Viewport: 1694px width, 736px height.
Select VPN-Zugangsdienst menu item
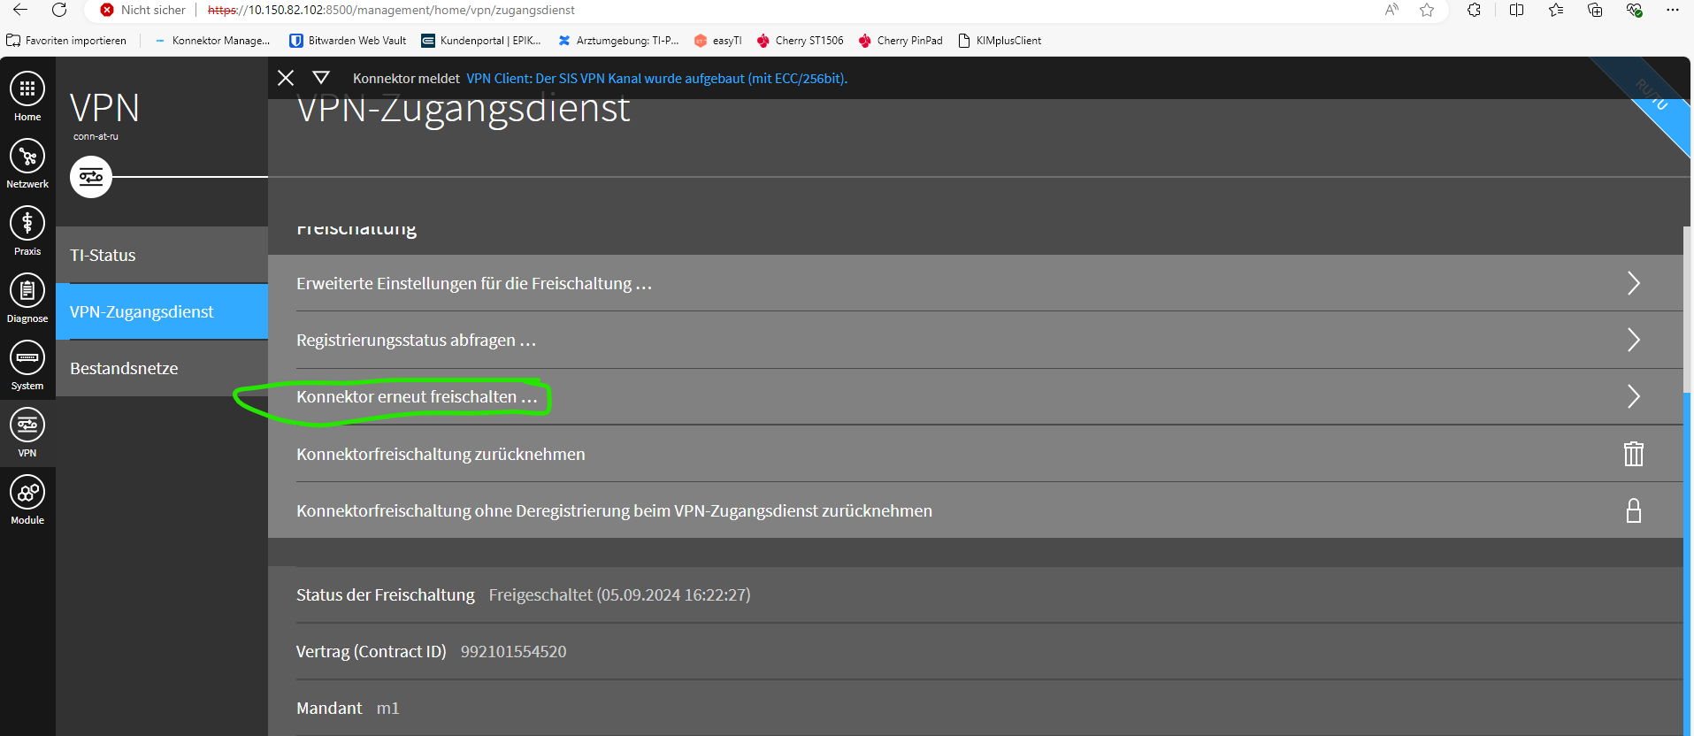[x=142, y=311]
